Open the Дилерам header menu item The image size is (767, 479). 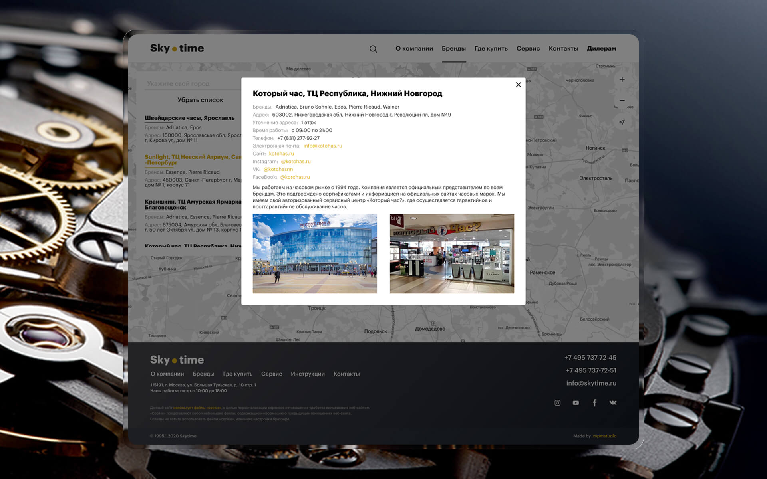(x=602, y=49)
